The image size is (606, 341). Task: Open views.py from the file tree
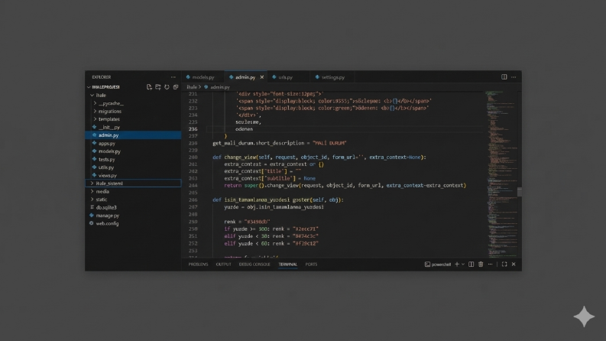tap(108, 176)
